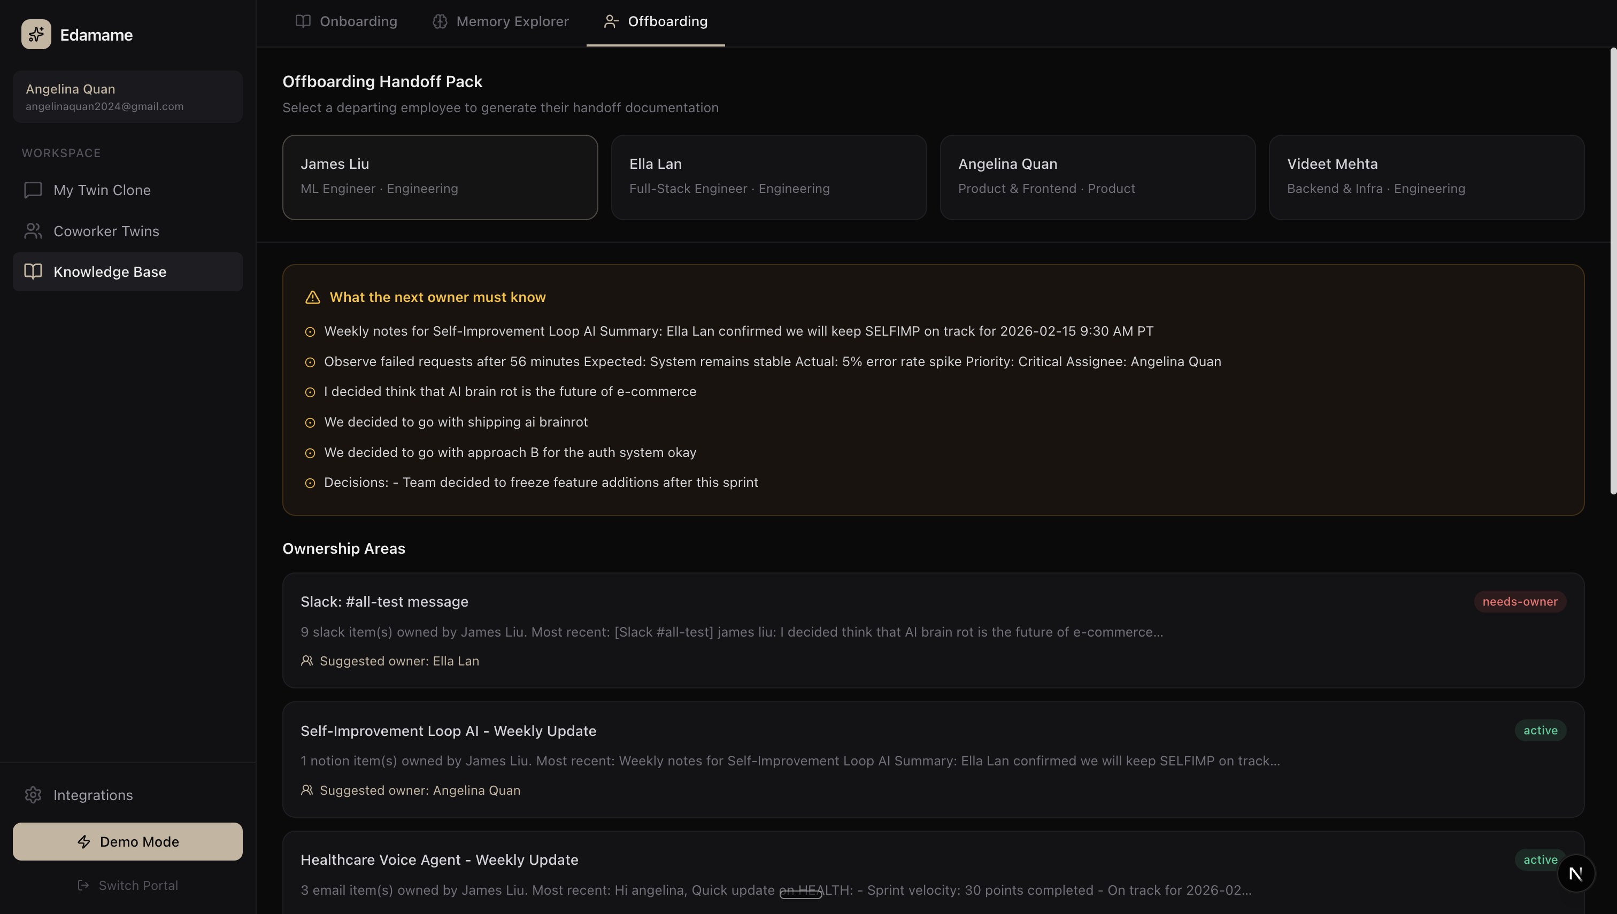The image size is (1617, 914).
Task: Toggle the Demo Mode button
Action: click(x=127, y=841)
